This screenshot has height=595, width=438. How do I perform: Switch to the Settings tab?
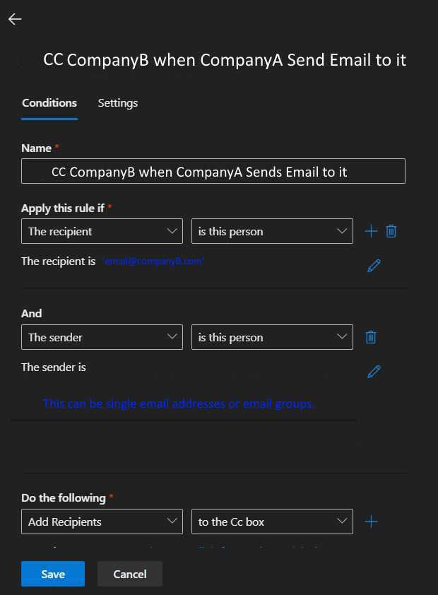pyautogui.click(x=117, y=102)
